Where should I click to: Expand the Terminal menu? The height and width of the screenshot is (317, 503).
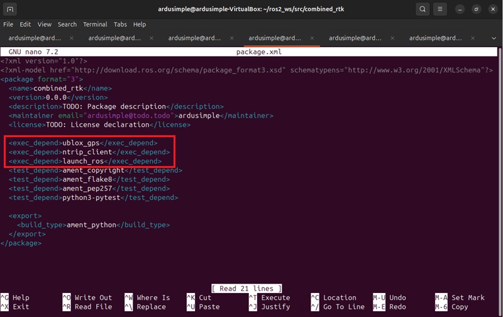[95, 24]
